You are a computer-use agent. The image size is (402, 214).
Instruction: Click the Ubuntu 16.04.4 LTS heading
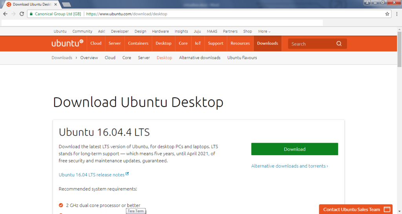tap(104, 132)
